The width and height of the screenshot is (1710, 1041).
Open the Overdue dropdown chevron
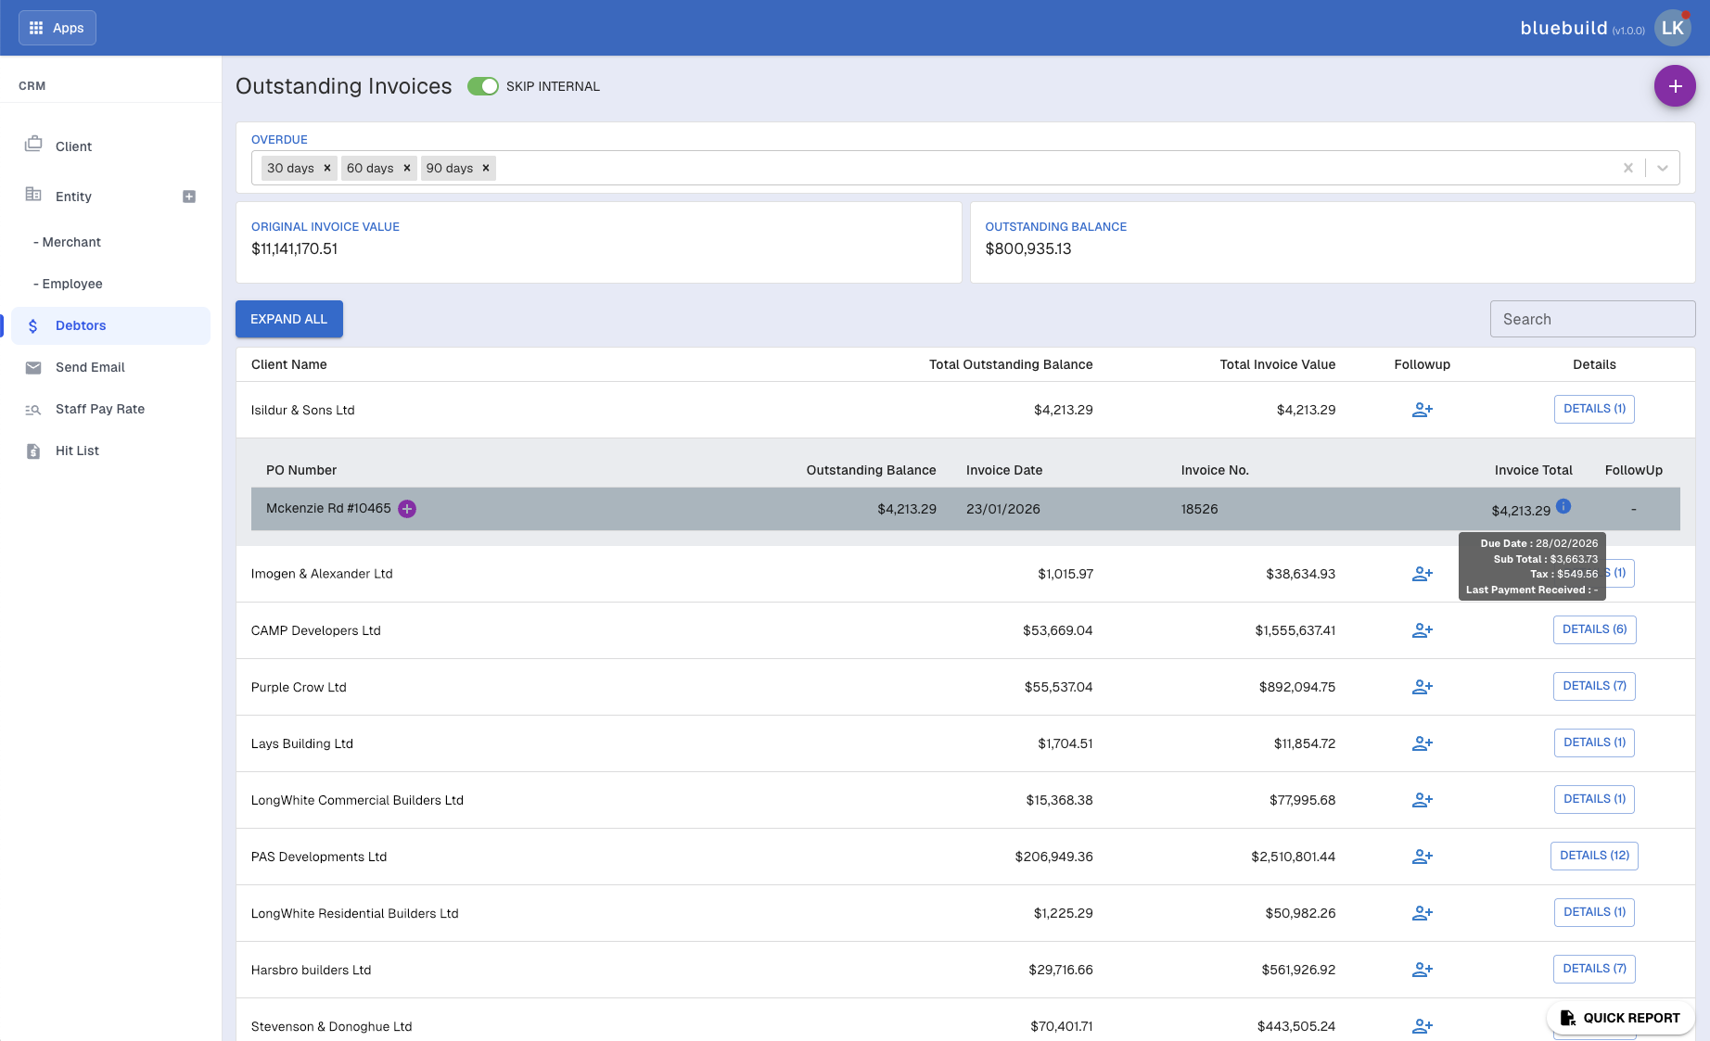1663,168
